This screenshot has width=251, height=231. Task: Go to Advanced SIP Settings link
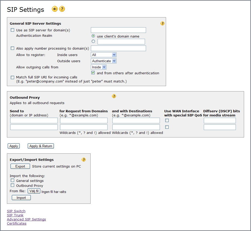[x=26, y=219]
